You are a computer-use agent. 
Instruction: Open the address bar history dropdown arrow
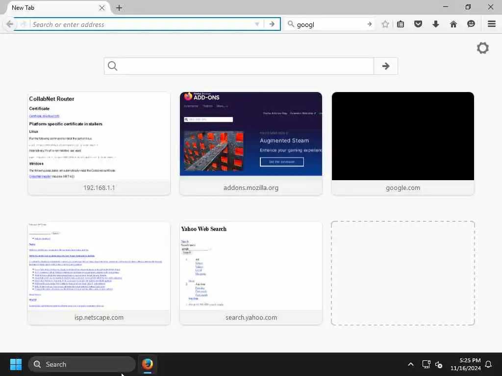(x=257, y=24)
